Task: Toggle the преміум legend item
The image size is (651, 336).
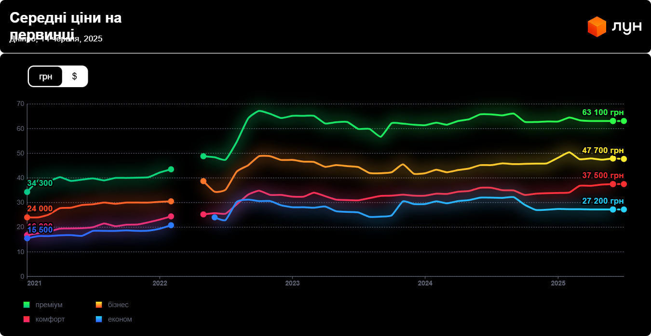Action: pos(49,305)
